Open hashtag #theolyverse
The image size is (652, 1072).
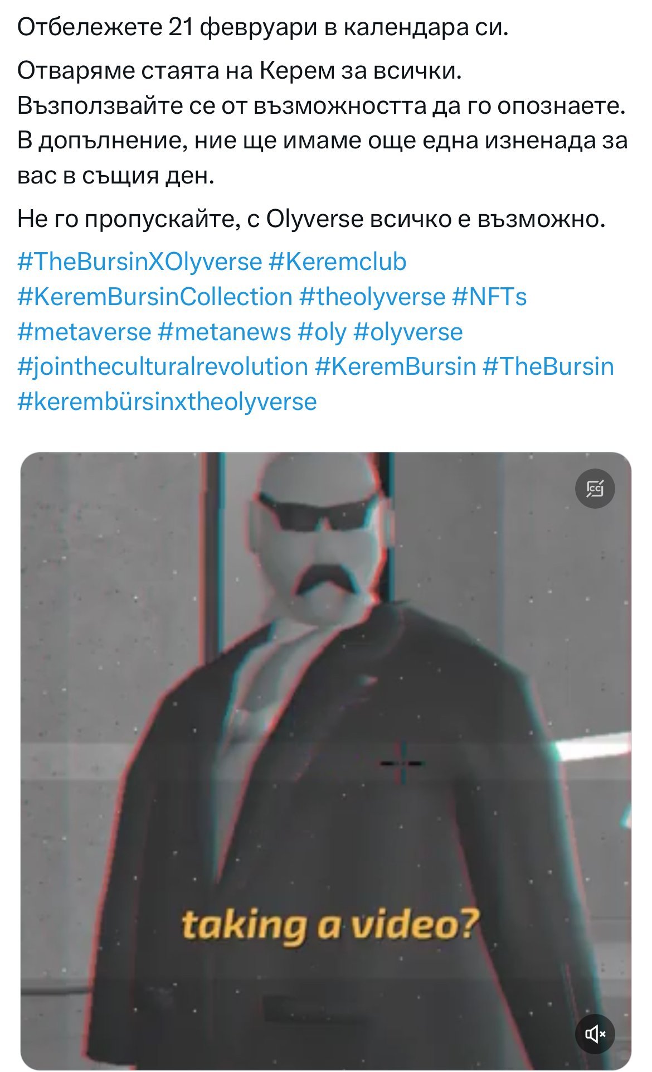(372, 297)
